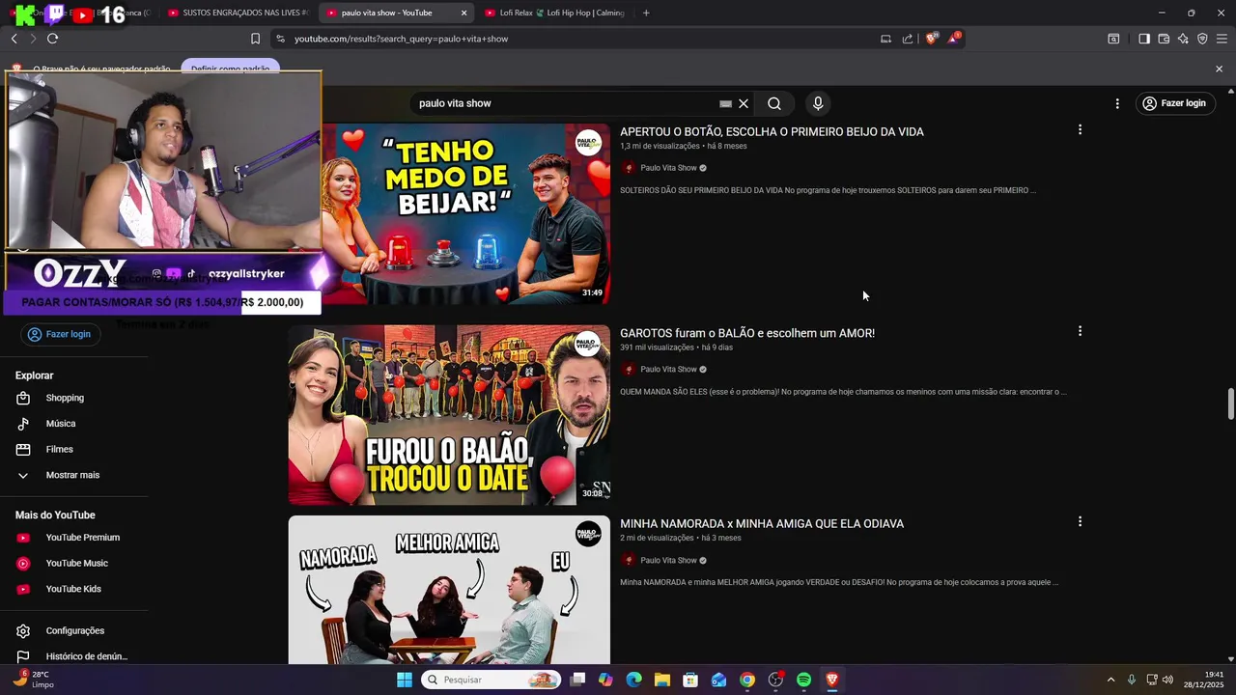
Task: Open taskbar volume speaker icon
Action: point(1167,680)
